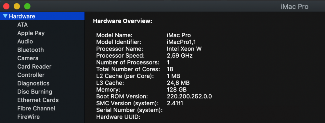
Task: Select Card Reader sidebar item
Action: pos(34,67)
